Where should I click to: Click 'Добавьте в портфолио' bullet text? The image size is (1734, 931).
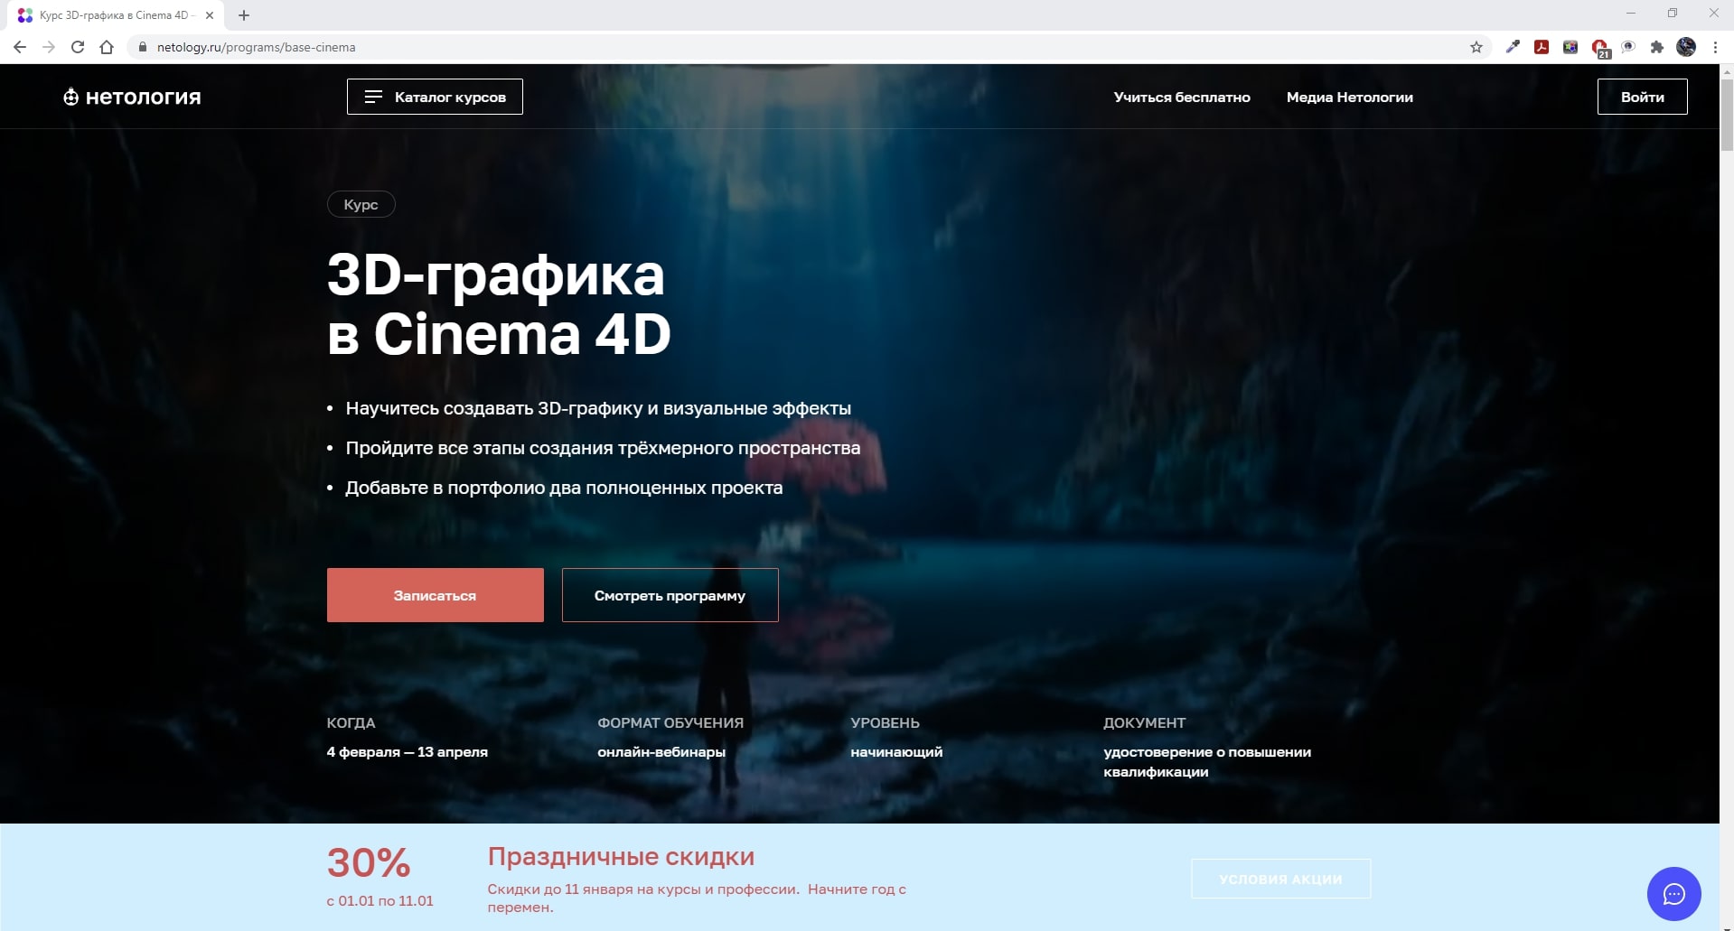(x=564, y=488)
